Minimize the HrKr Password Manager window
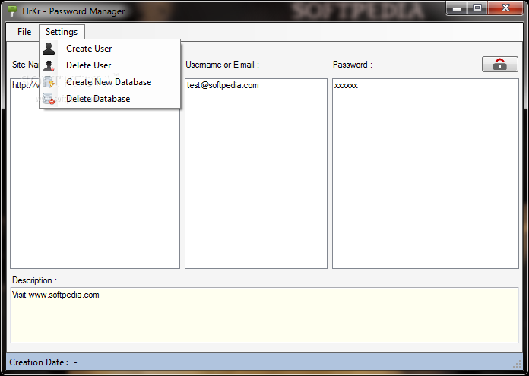529x376 pixels. click(x=457, y=8)
